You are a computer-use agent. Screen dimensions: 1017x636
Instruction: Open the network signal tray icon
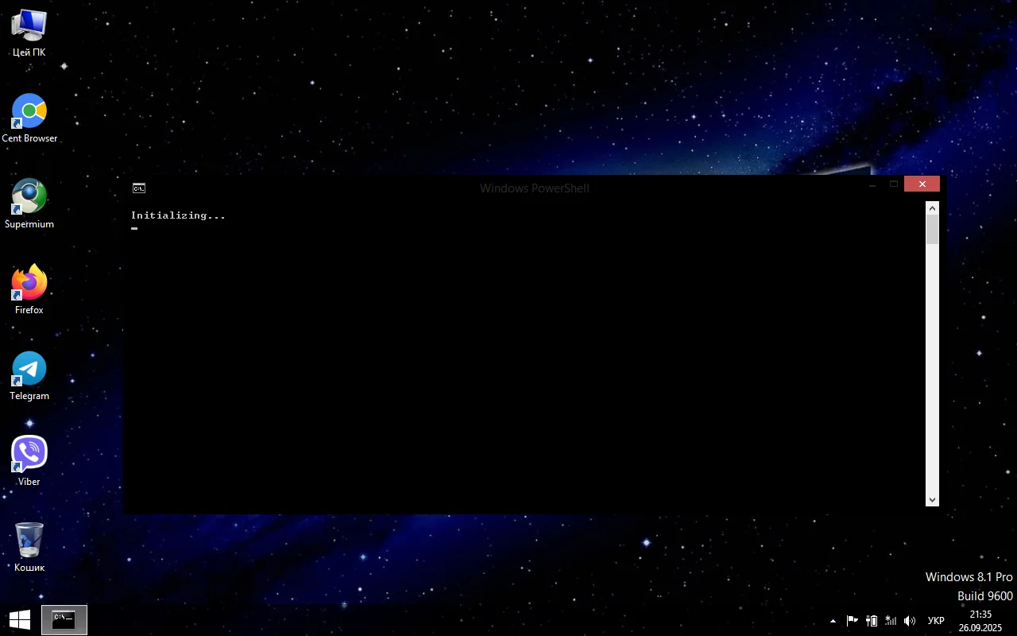891,621
